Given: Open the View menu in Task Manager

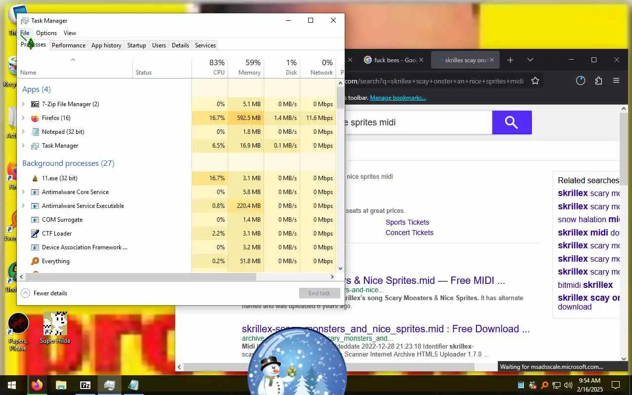Looking at the screenshot, I should coord(70,33).
